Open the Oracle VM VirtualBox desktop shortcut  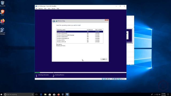point(2,31)
